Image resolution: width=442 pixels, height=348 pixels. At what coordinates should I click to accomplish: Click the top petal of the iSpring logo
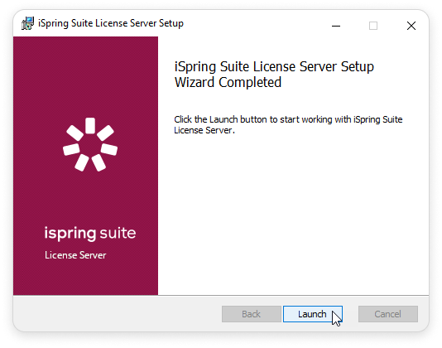coord(90,126)
